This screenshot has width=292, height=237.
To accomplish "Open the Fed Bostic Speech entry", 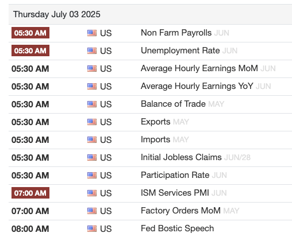I will tap(177, 228).
